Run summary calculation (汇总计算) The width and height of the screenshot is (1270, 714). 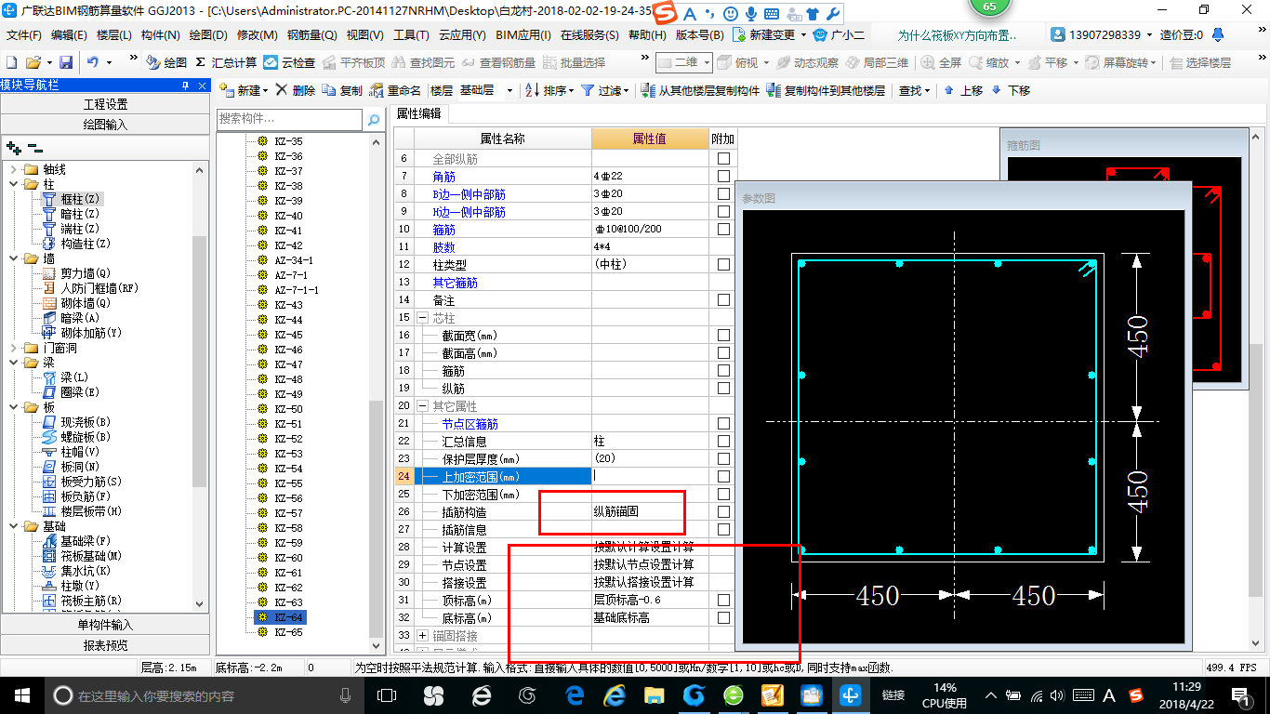click(x=226, y=62)
